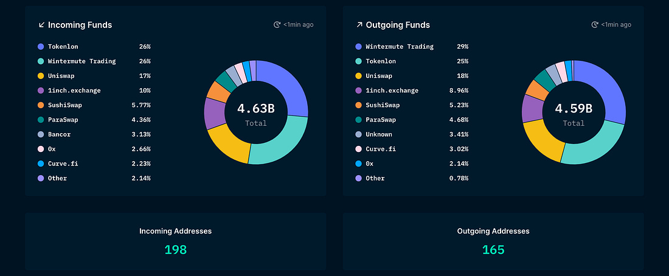Select Uniswap label in Incoming Funds
The height and width of the screenshot is (276, 669).
pos(61,76)
